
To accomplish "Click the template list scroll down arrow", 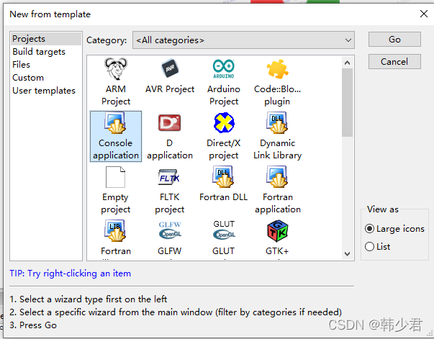I will 347,253.
